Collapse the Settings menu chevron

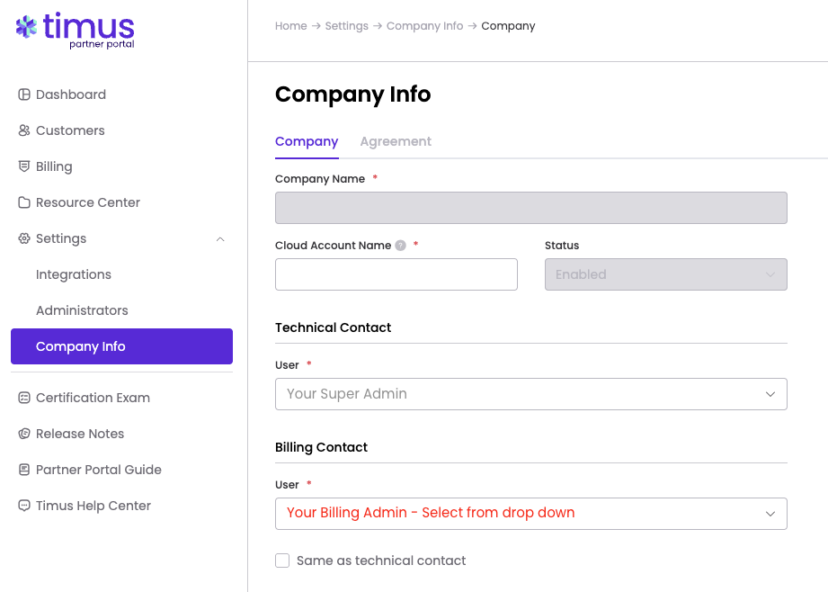[220, 239]
